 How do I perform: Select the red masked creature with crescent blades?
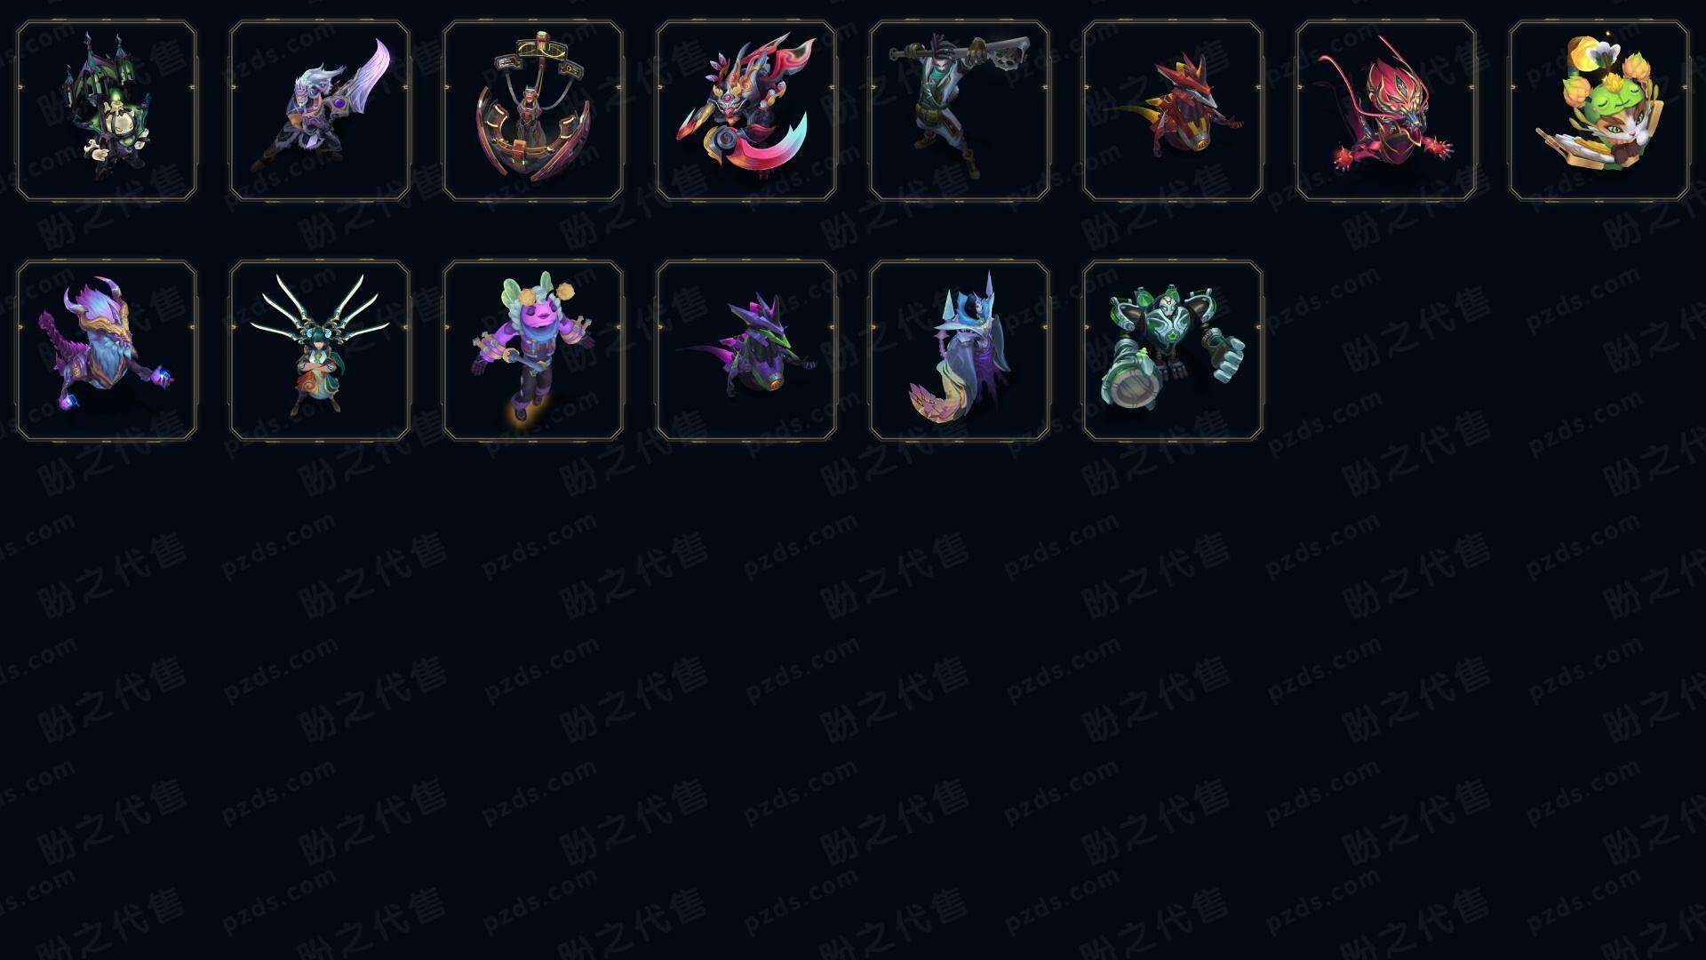click(746, 111)
